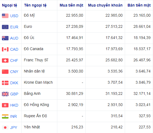Open the JPY currency link

point(14,128)
